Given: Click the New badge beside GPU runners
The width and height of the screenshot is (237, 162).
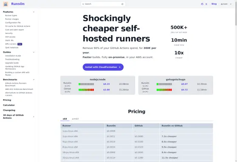Looking at the screenshot, I should pos(20,44).
